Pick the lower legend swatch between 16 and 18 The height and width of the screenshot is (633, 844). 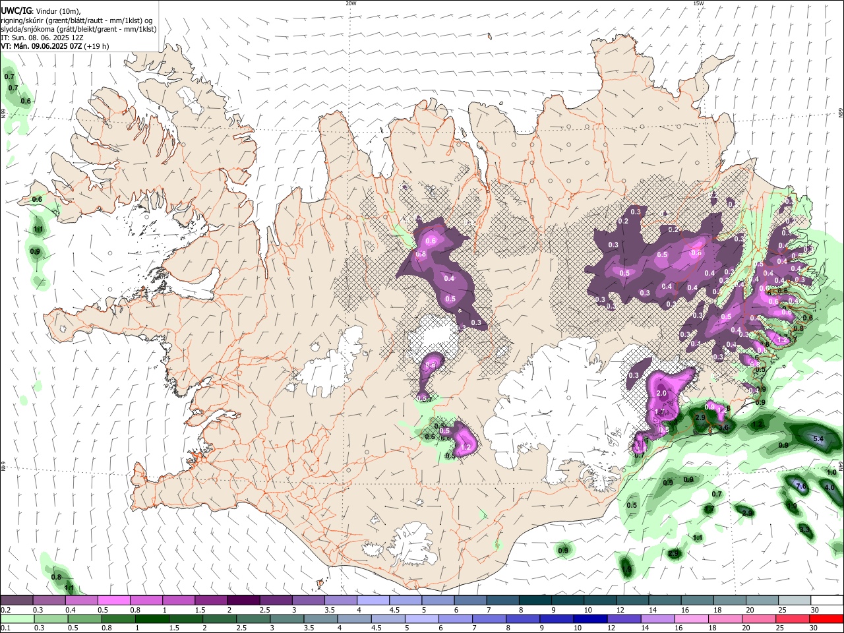pyautogui.click(x=691, y=619)
